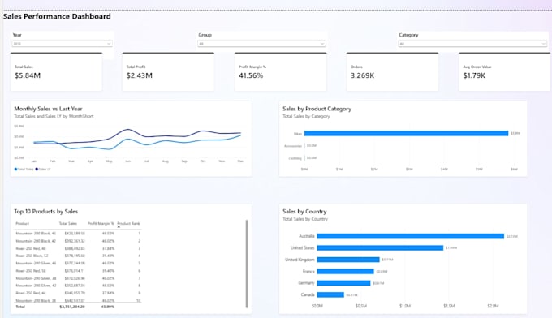Screen dimensions: 552x318
Task: Click the Germany sales bar
Action: coord(343,283)
